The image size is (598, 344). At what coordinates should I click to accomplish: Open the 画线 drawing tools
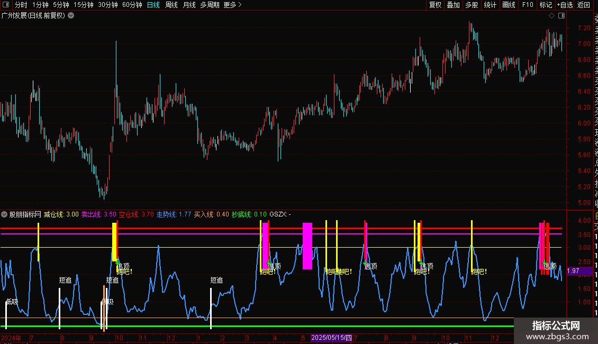pos(509,5)
